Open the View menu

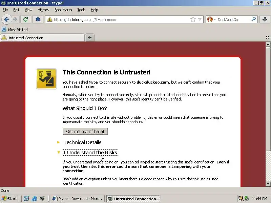tap(28, 10)
